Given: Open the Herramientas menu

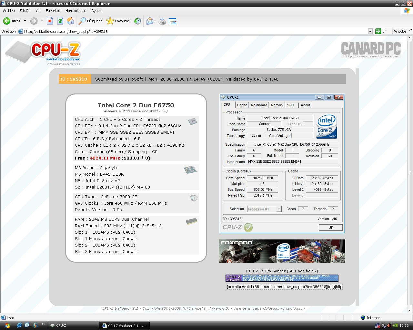Looking at the screenshot, I should pos(76,11).
